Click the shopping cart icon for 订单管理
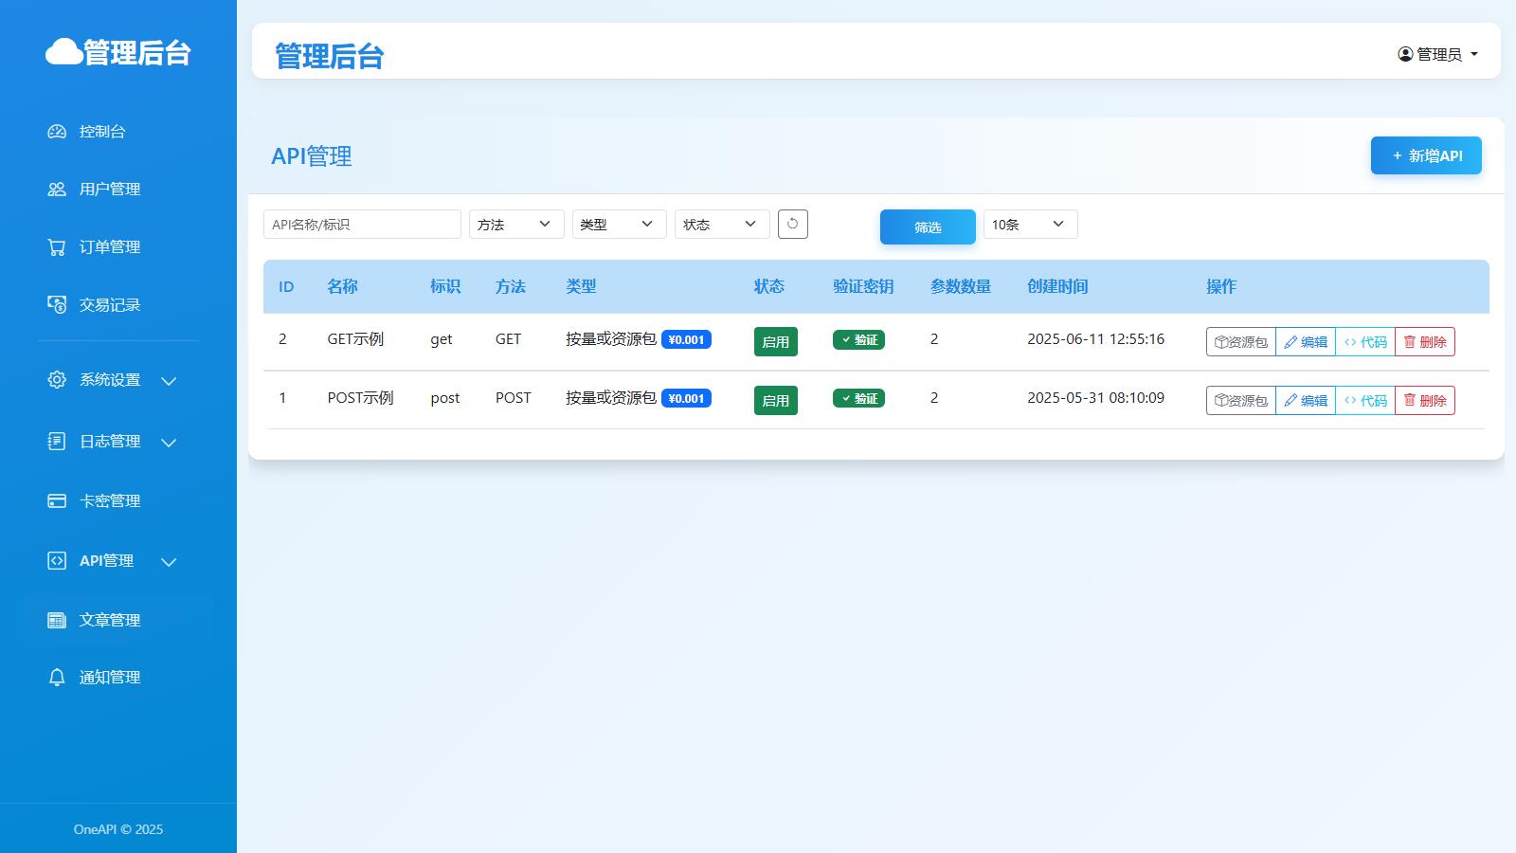Image resolution: width=1516 pixels, height=853 pixels. [x=57, y=247]
